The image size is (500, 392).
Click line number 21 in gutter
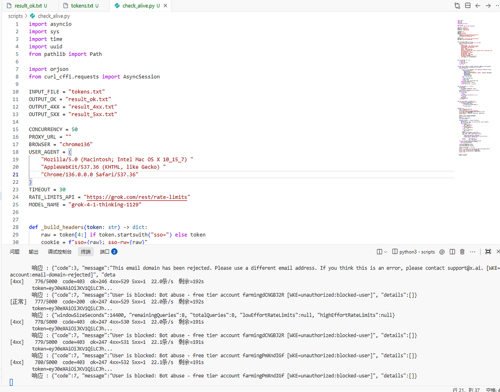16,174
